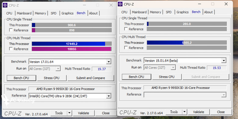Screen dimensions: 238x119
Task: Click Multi Thread Ratio 19.53 field
Action: 217,68
